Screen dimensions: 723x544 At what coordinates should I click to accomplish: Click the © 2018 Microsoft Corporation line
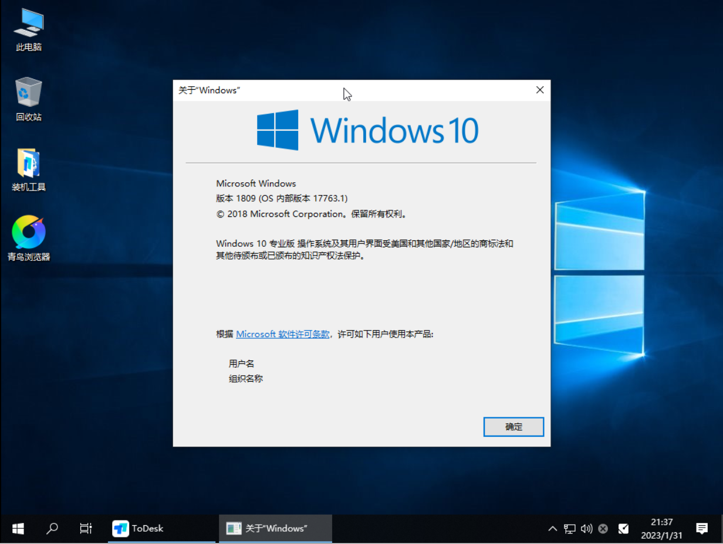312,214
